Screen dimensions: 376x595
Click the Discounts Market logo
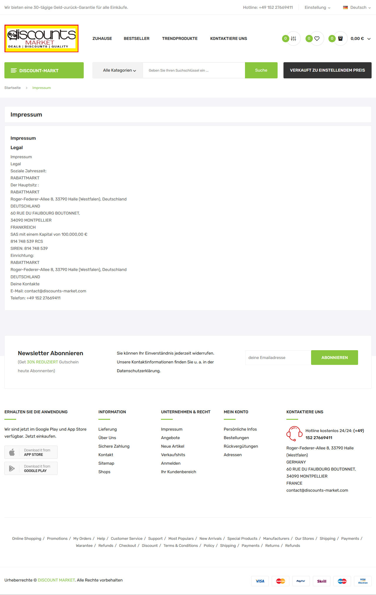point(41,38)
